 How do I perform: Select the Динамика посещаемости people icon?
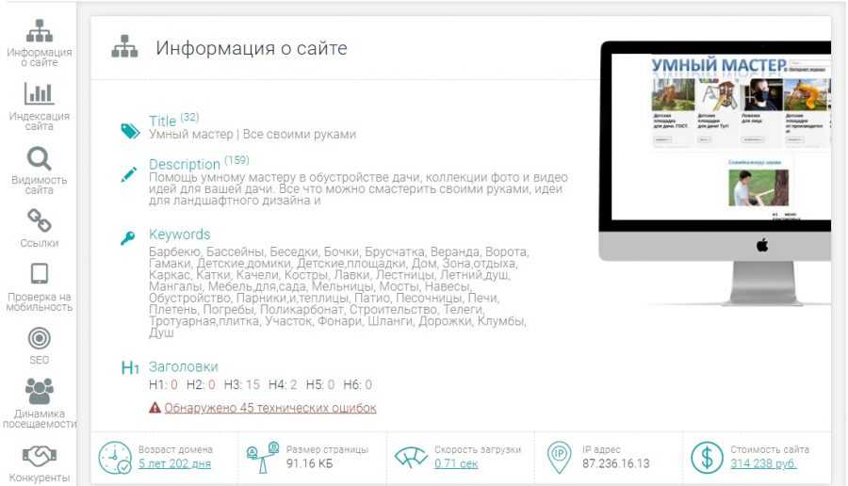tap(39, 391)
